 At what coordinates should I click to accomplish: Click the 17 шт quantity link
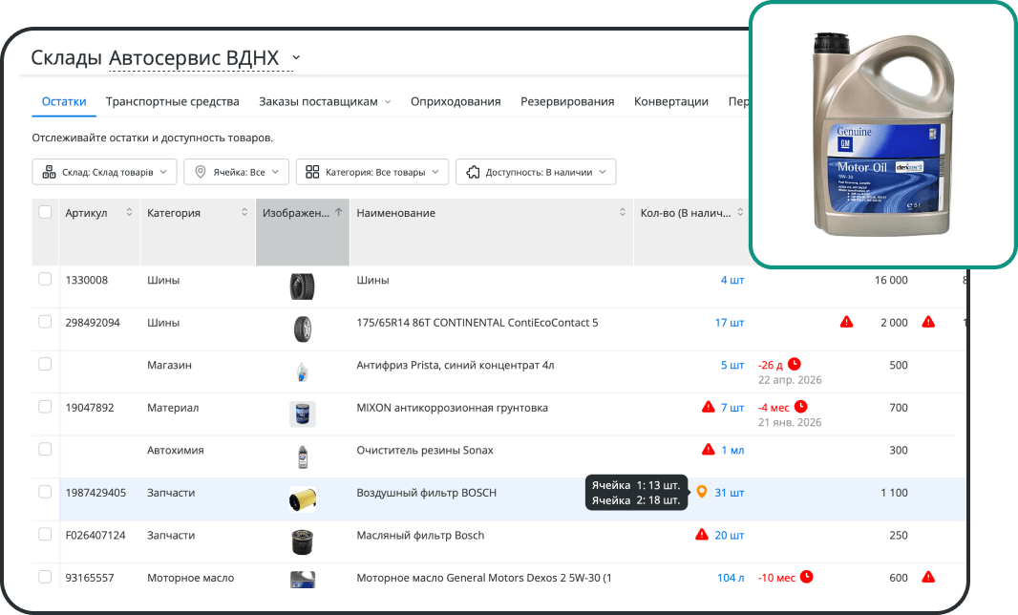730,322
